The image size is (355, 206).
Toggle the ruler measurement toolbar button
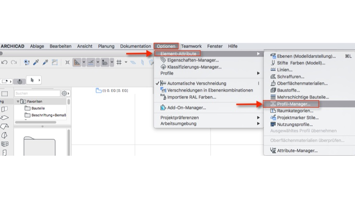coord(105,62)
